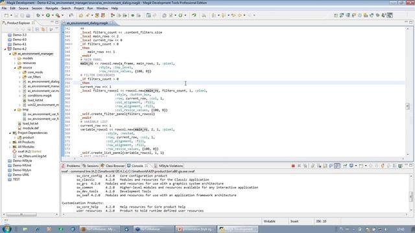
Task: Maximize the editor area
Action: (x=410, y=23)
